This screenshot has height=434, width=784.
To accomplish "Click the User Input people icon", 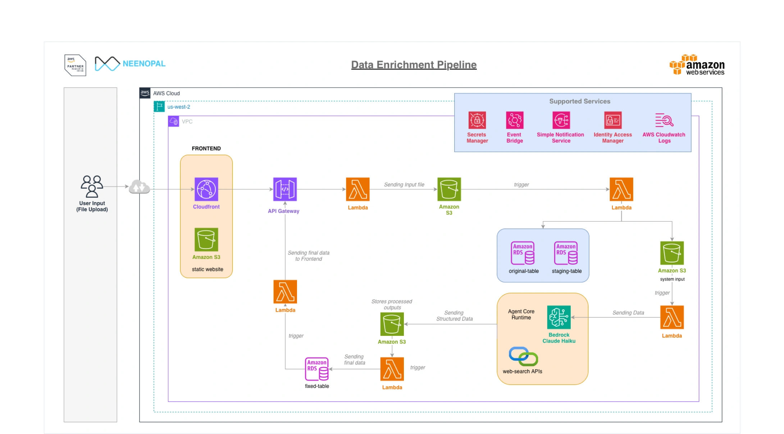I will [x=92, y=186].
